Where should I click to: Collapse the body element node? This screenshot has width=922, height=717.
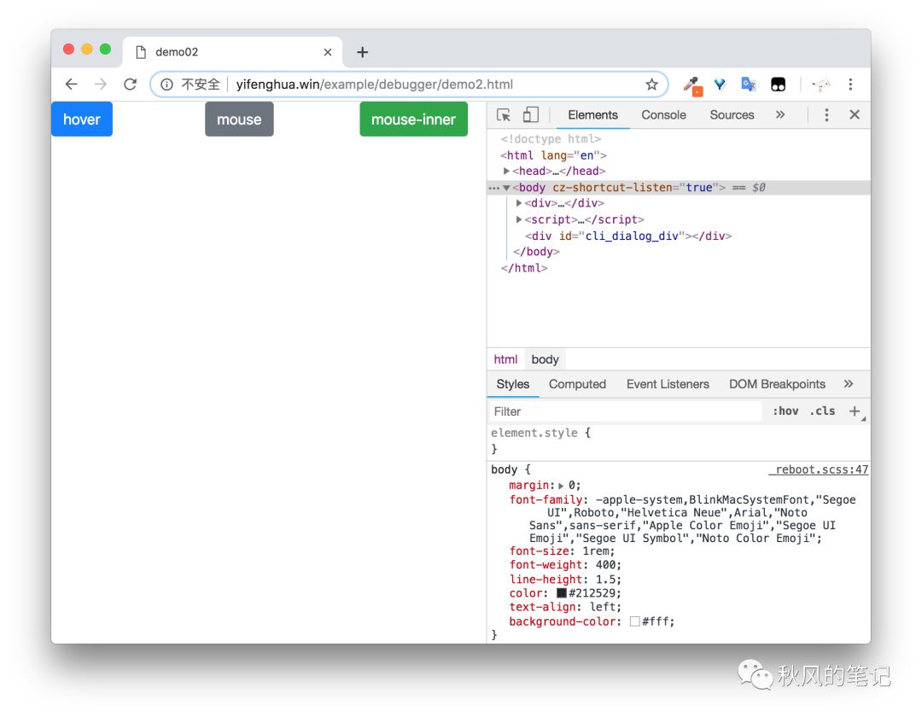tap(506, 188)
